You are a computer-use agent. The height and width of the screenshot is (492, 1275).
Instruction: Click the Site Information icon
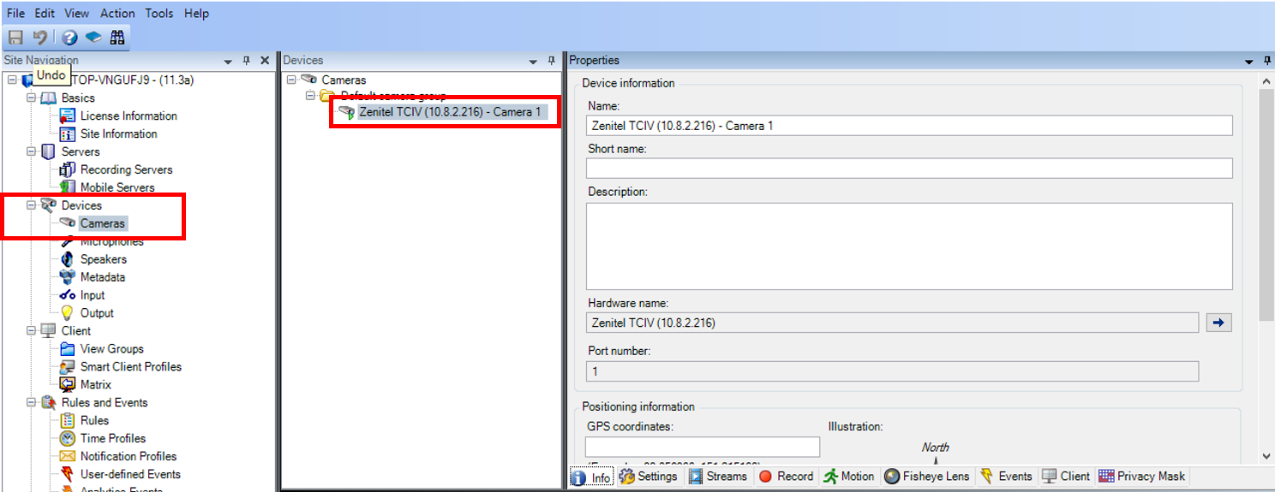click(x=67, y=134)
